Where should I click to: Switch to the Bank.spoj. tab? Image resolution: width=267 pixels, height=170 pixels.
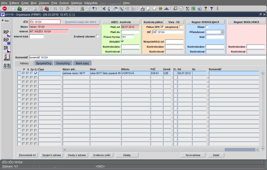(82, 63)
